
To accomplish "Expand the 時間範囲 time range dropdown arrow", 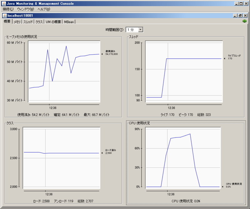I will pos(140,29).
